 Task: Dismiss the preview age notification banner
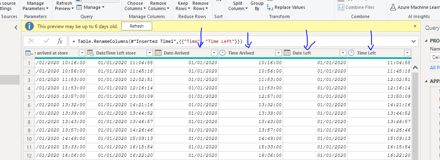click(x=415, y=26)
